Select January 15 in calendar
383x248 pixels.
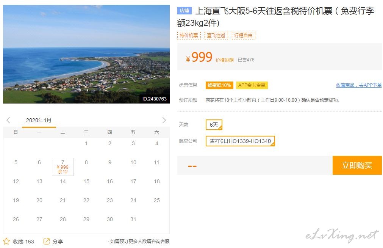[86, 181]
